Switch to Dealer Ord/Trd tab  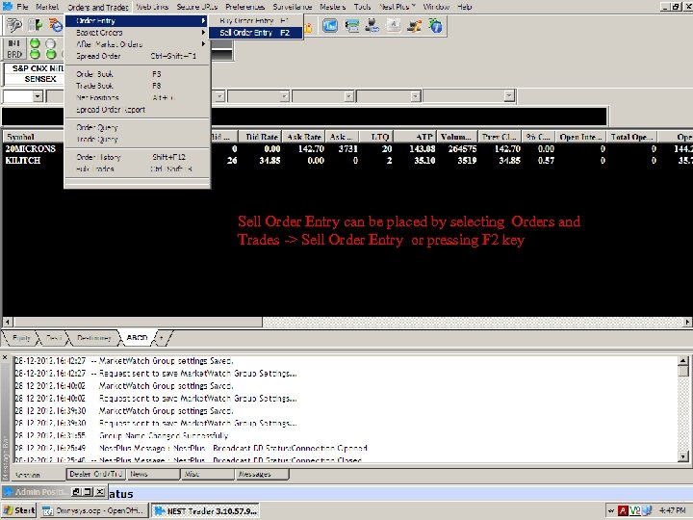[95, 474]
